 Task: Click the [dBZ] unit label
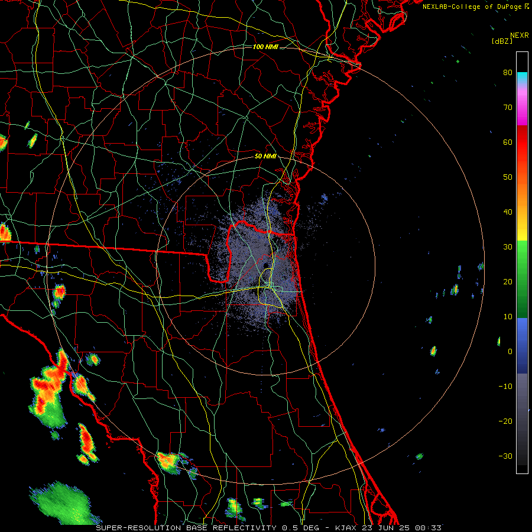[502, 41]
